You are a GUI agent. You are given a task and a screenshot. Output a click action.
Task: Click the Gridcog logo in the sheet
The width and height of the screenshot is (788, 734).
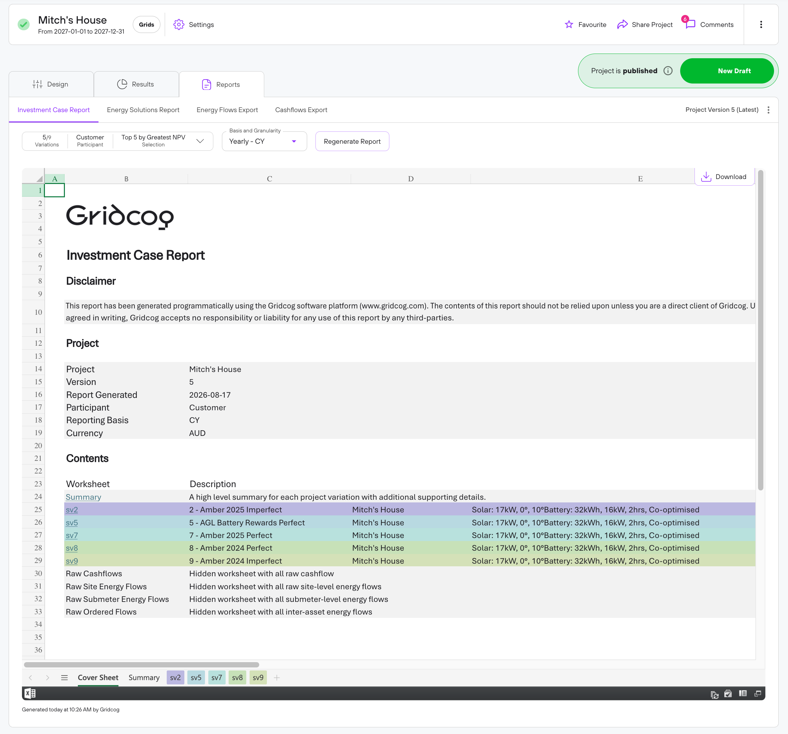(120, 217)
